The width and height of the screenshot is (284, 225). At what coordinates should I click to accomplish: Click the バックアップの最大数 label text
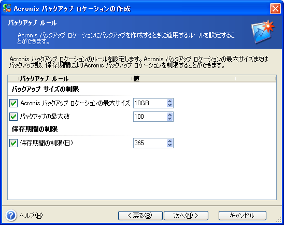click(45, 117)
